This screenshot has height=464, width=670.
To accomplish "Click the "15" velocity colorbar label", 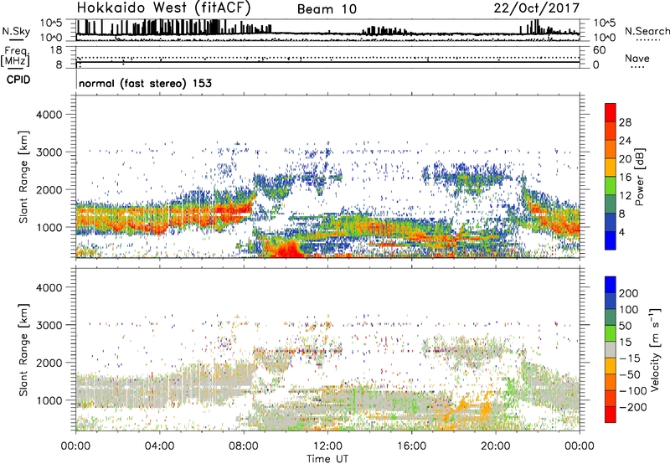I will [x=625, y=343].
